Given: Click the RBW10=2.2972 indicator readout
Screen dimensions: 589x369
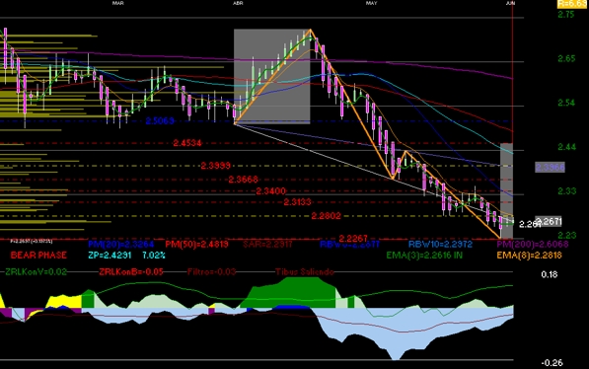Looking at the screenshot, I should pos(440,245).
